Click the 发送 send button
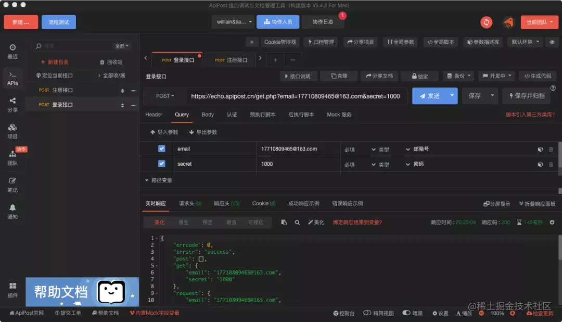 click(429, 96)
